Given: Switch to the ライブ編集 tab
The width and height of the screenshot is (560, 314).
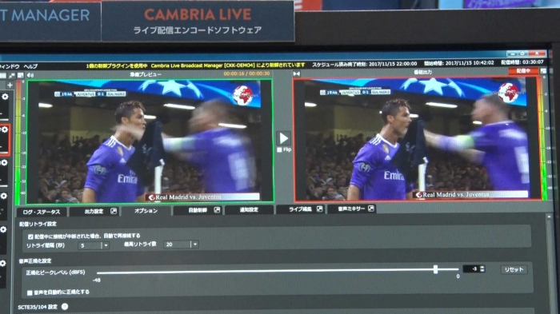Looking at the screenshot, I should (x=300, y=209).
